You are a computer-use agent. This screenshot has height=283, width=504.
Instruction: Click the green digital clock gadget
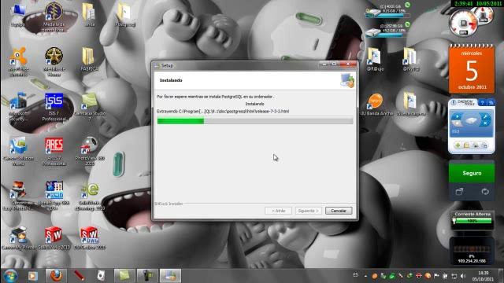[477, 3]
